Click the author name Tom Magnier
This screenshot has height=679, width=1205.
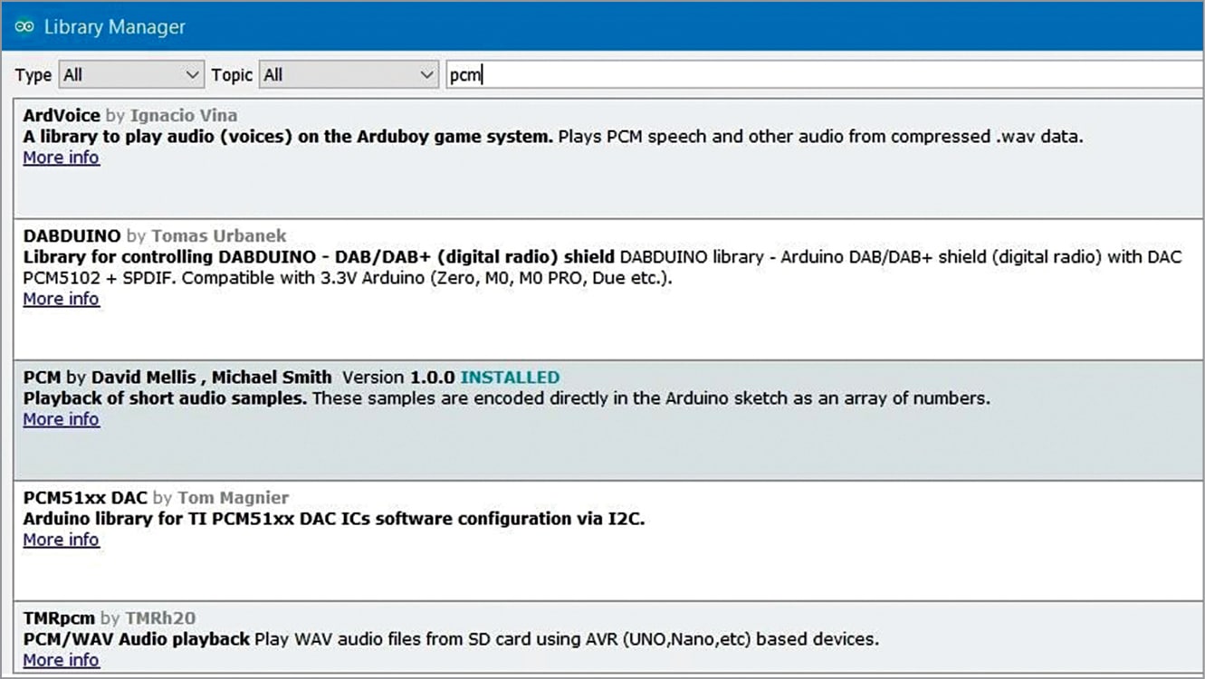(x=233, y=498)
